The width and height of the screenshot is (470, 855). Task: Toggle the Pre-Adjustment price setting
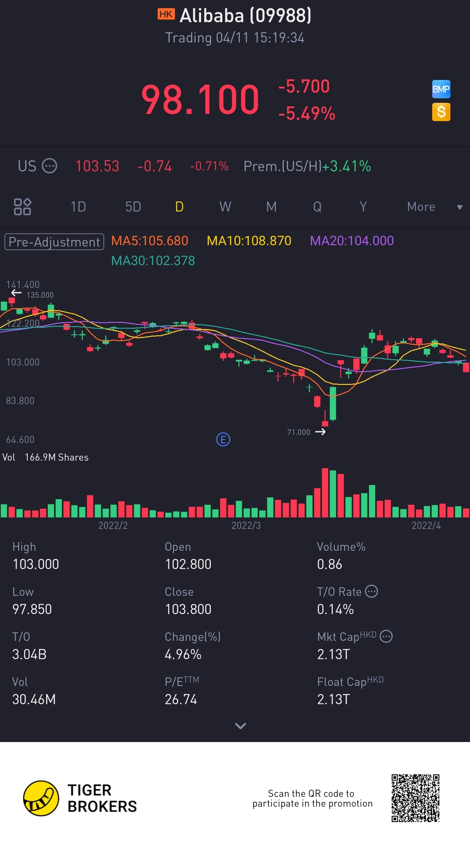pyautogui.click(x=54, y=242)
